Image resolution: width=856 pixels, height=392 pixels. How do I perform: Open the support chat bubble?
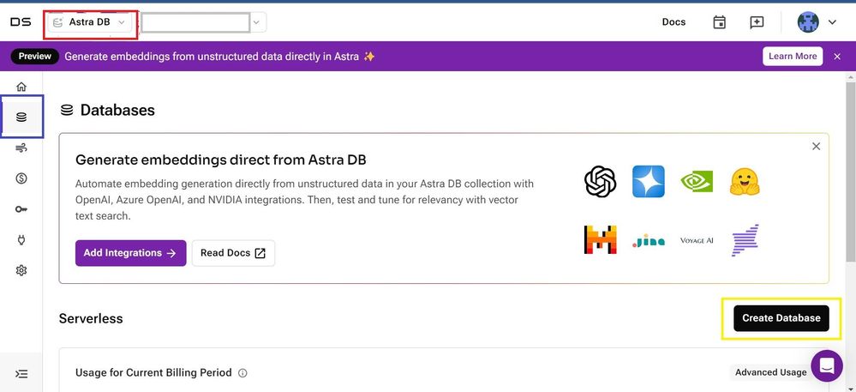pyautogui.click(x=827, y=366)
